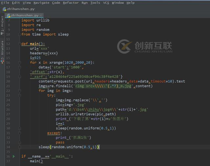Collapse the try block fold at line 23

[20, 95]
